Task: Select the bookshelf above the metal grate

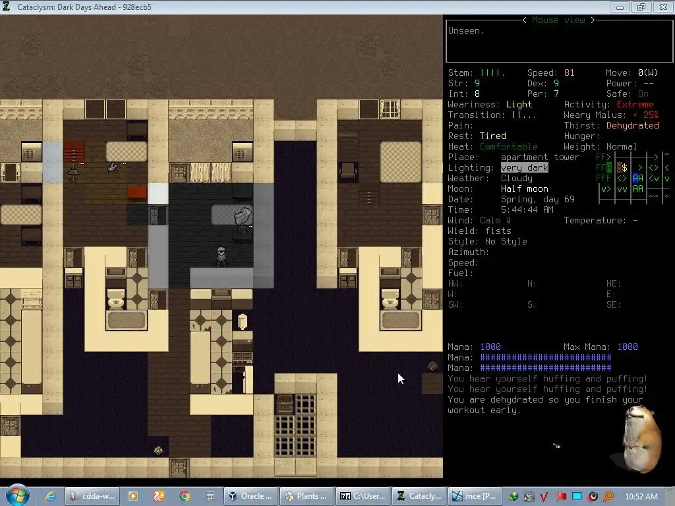Action: point(285,405)
